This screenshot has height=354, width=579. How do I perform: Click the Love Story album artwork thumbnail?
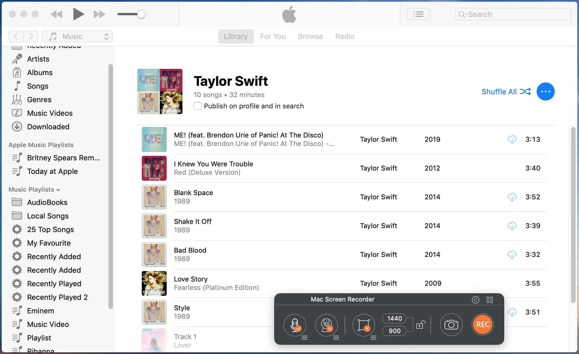[x=154, y=283]
